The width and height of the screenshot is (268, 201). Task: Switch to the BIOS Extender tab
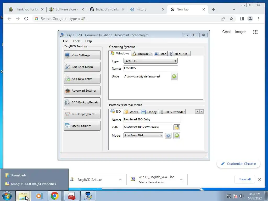pyautogui.click(x=172, y=112)
